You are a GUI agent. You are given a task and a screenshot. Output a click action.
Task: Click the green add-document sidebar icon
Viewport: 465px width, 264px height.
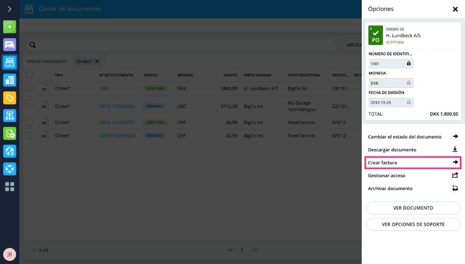click(9, 133)
